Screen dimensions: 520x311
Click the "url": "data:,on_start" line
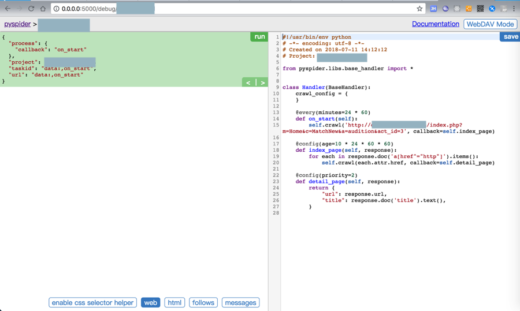point(46,75)
